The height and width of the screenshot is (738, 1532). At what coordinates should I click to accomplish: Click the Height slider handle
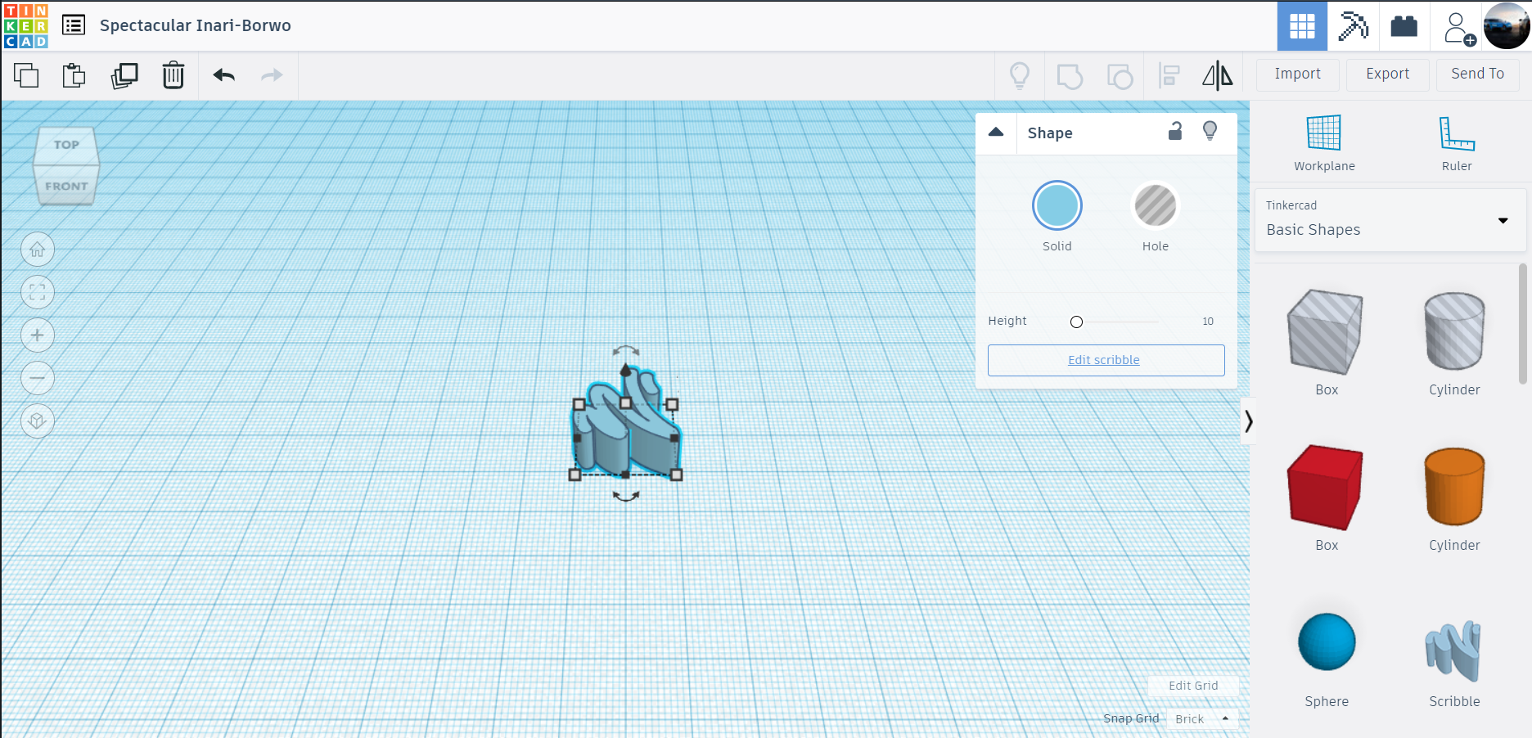pos(1076,322)
